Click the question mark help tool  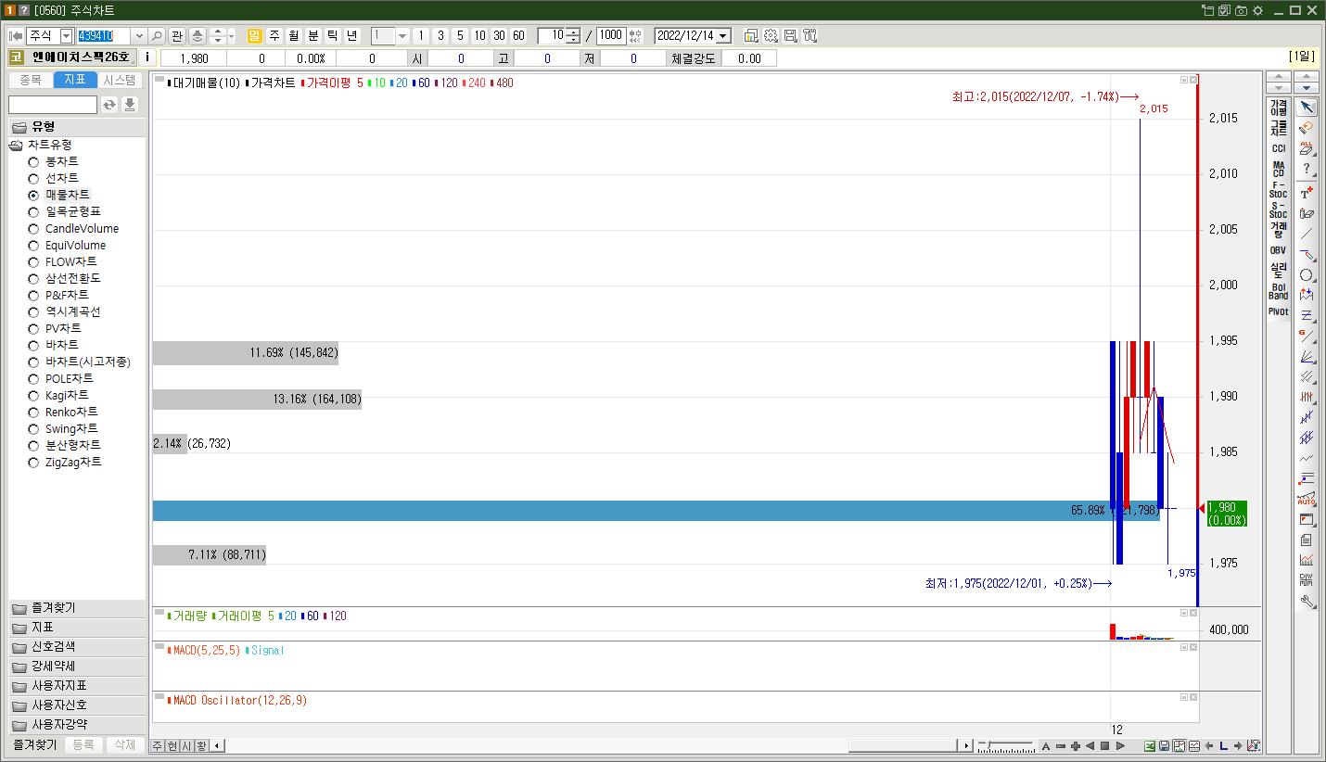1307,169
